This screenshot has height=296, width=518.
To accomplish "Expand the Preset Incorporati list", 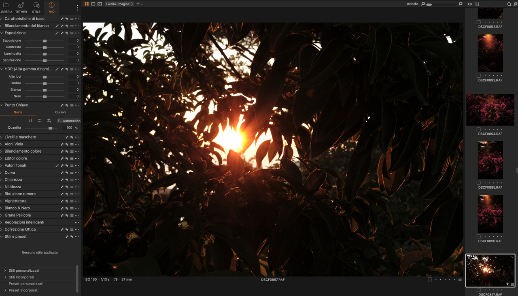I will (x=5, y=290).
